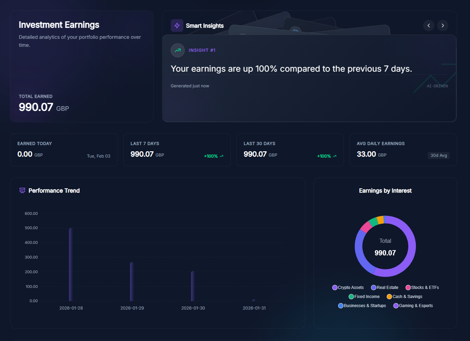Open the next Smart Insight with right chevron
Image resolution: width=470 pixels, height=341 pixels.
click(442, 26)
